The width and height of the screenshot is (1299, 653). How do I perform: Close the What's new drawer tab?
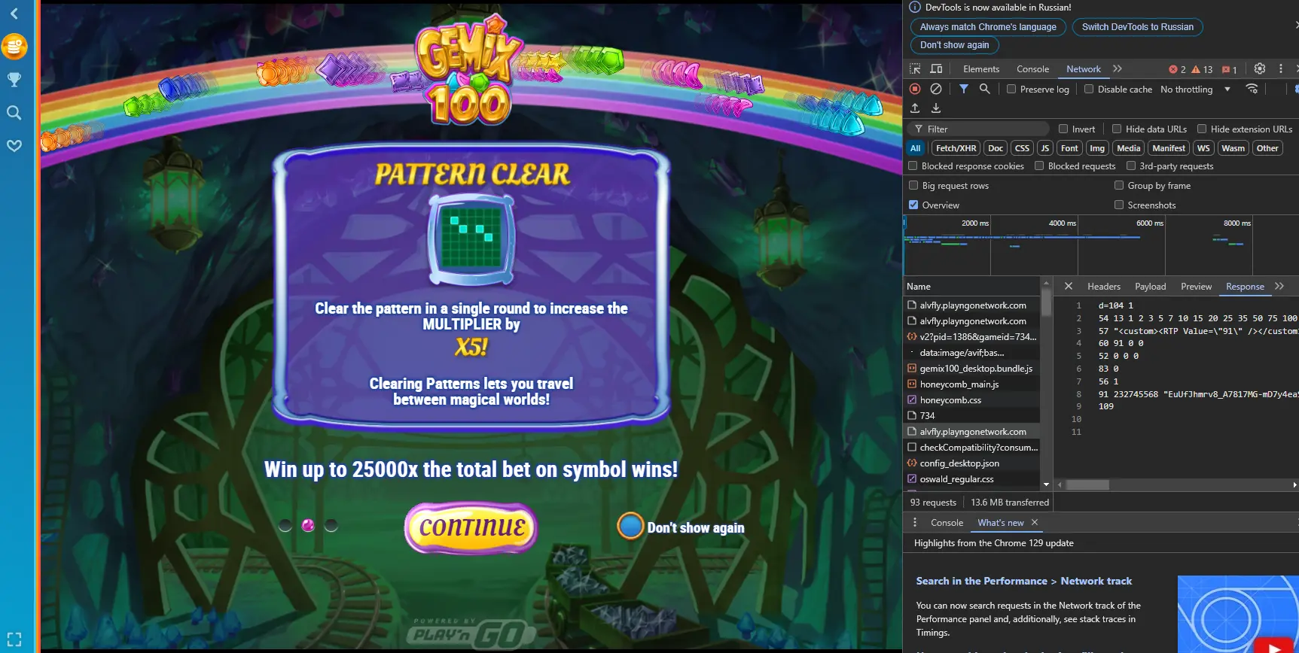[1035, 522]
